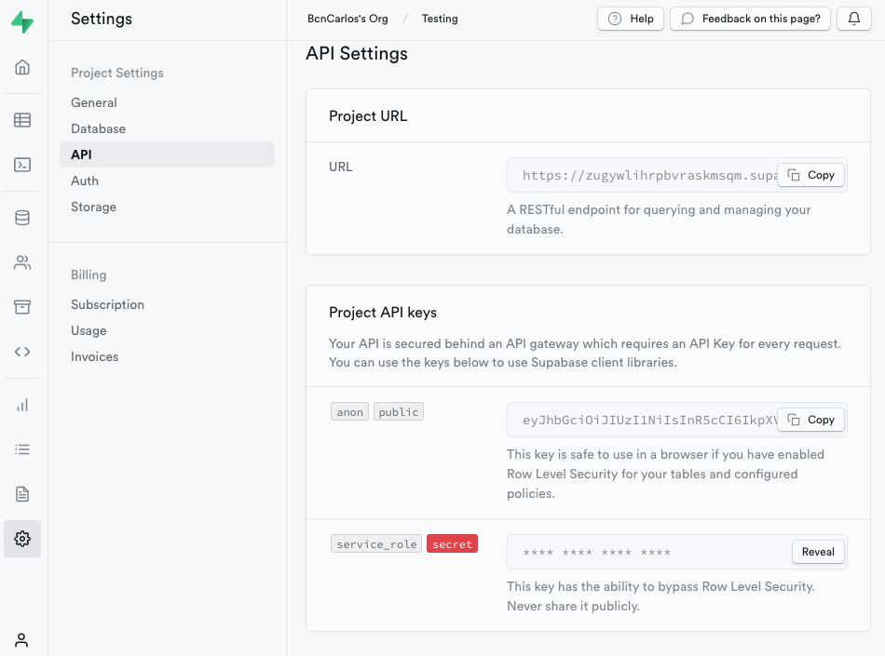885x656 pixels.
Task: Copy the project URL
Action: [810, 175]
